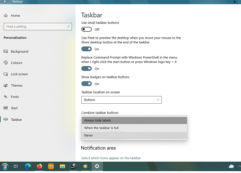241x173 pixels.
Task: Open Task View on taskbar
Action: tap(16, 166)
